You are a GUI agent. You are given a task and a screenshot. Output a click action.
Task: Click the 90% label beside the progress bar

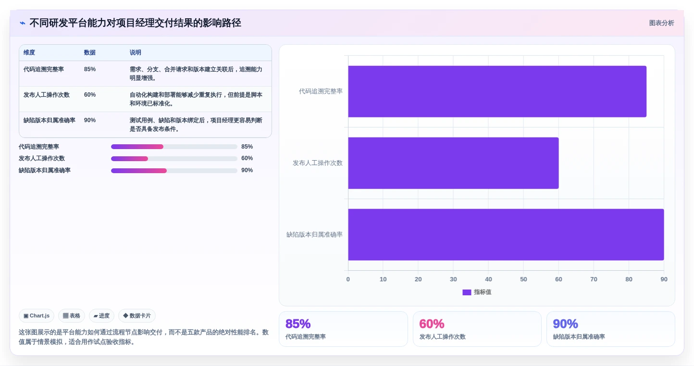tap(247, 171)
